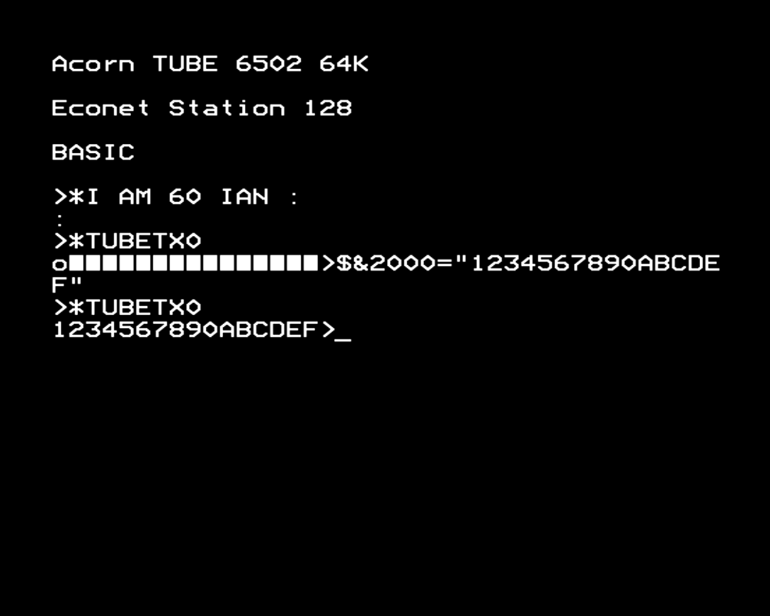Click the lowercase 'o' before the white blocks
This screenshot has height=616, width=770.
click(x=60, y=265)
